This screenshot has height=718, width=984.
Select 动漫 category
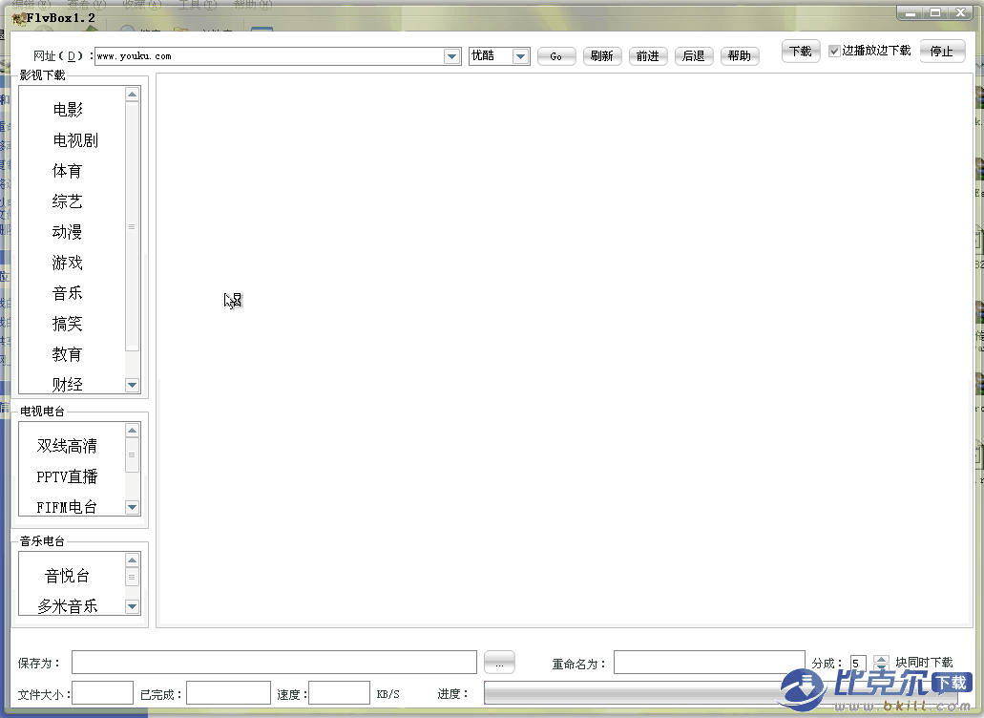[x=67, y=232]
